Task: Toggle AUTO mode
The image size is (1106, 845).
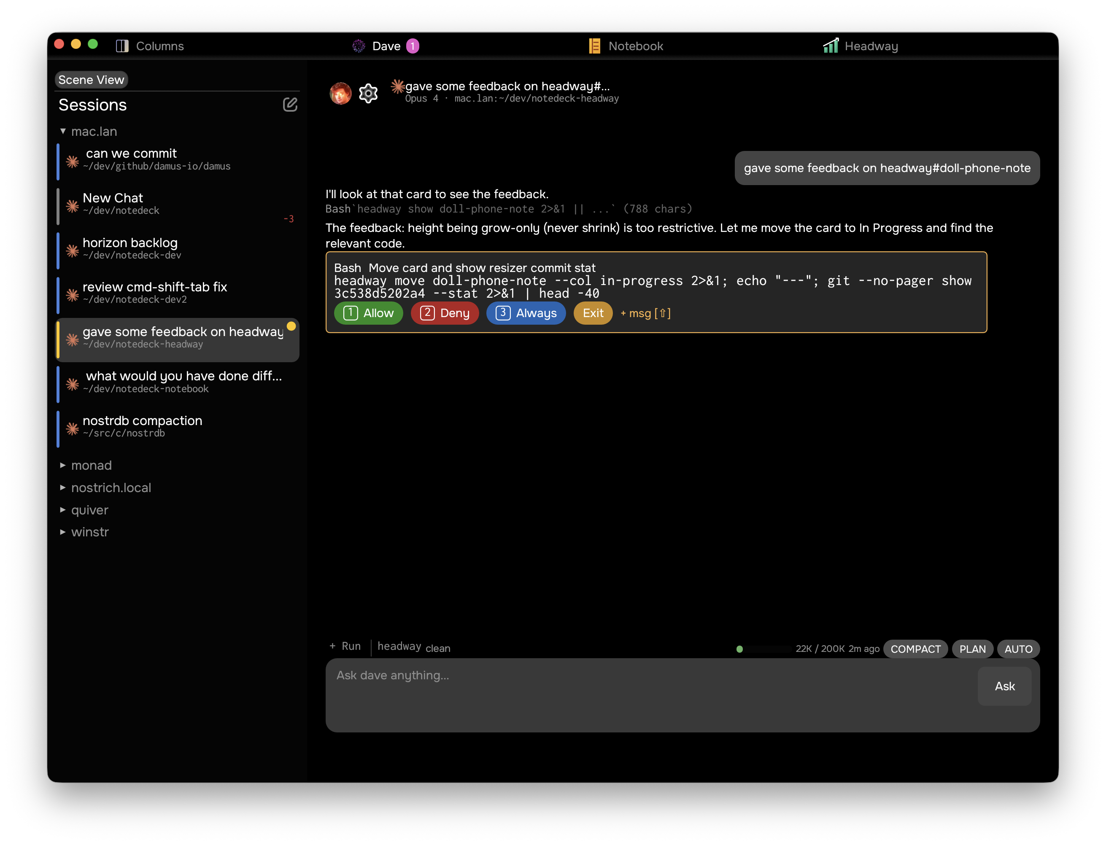Action: (x=1018, y=649)
